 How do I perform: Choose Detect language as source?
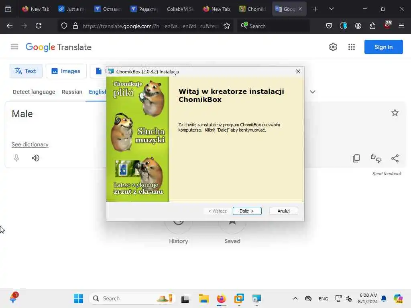pyautogui.click(x=34, y=92)
